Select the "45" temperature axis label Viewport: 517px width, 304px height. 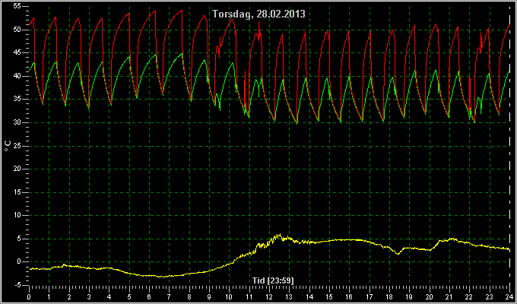[x=17, y=52]
